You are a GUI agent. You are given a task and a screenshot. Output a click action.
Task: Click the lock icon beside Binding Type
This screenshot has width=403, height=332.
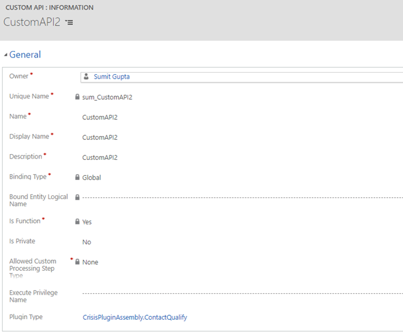77,177
